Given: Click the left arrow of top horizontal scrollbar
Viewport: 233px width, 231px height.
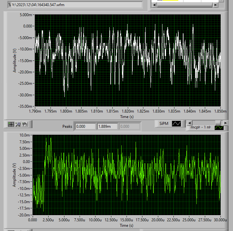Looking at the screenshot, I should click(155, 5).
